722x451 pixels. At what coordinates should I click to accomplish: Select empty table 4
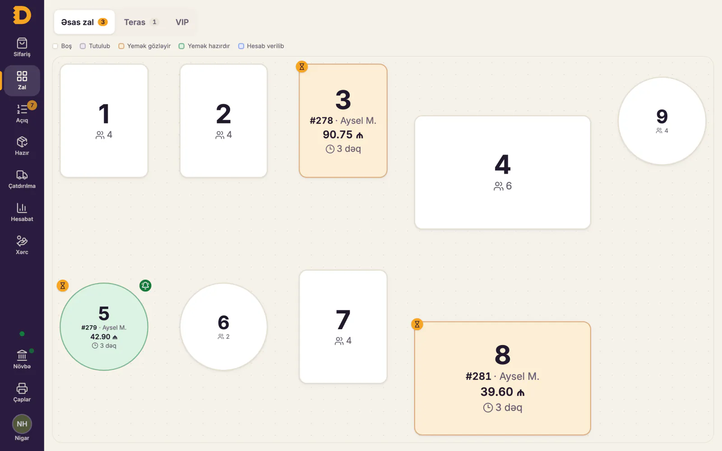point(503,172)
